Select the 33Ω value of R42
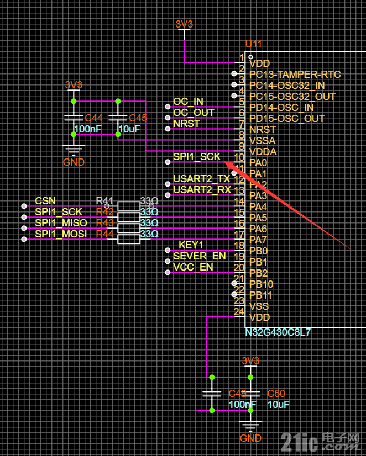The image size is (366, 456). [149, 212]
